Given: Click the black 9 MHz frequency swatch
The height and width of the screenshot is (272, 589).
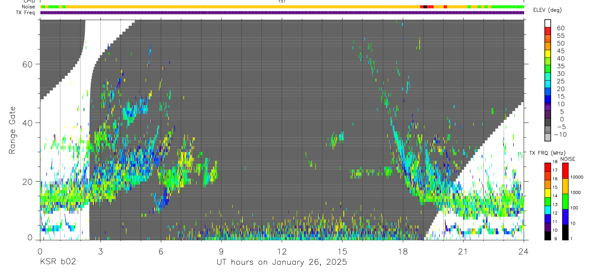Looking at the screenshot, I should (548, 236).
